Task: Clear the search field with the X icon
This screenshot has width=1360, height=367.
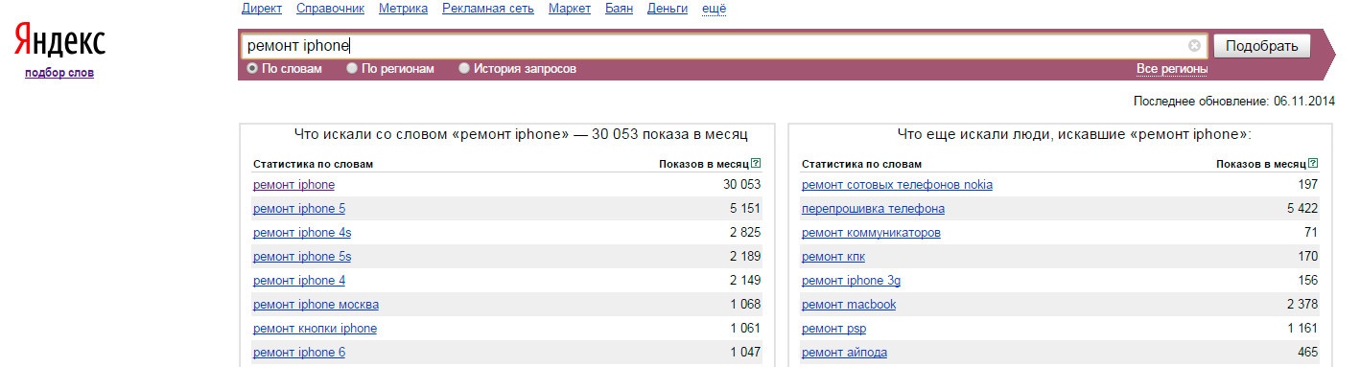Action: coord(1194,45)
